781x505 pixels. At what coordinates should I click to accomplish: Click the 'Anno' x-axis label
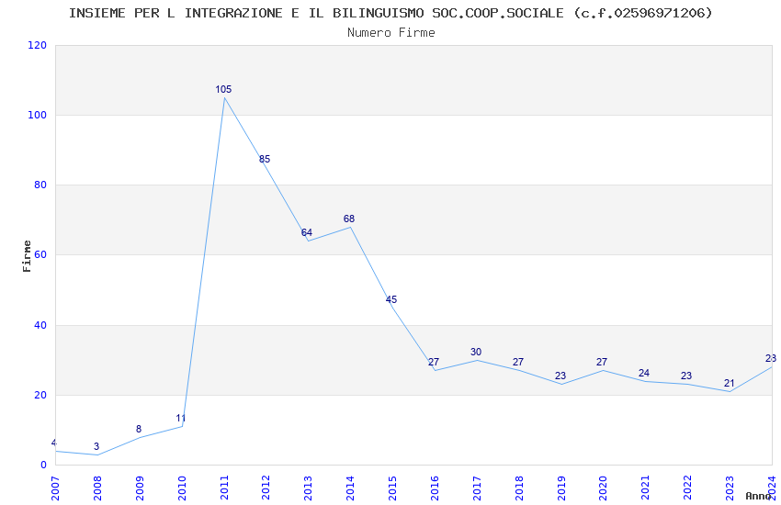click(x=758, y=496)
